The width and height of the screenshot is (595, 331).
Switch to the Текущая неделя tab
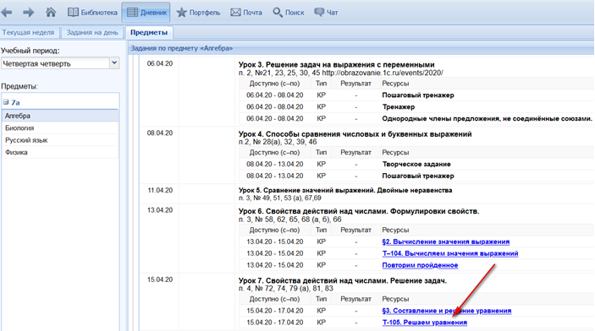click(x=29, y=33)
